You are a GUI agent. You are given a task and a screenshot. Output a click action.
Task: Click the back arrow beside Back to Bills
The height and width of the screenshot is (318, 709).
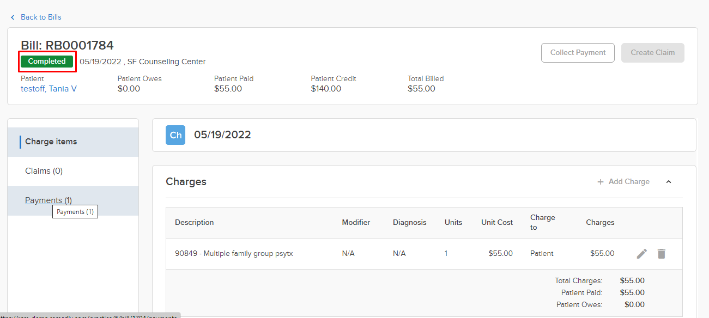[13, 17]
